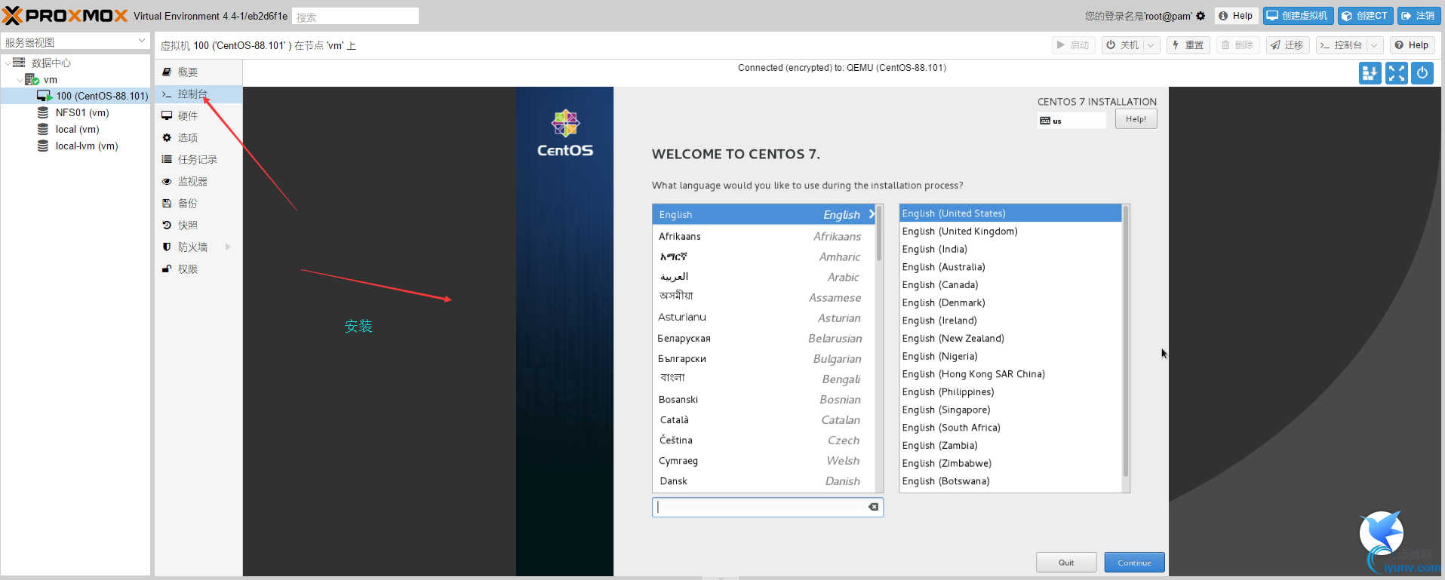Select English (United Kingdom) locale
This screenshot has height=580, width=1445.
(1010, 232)
